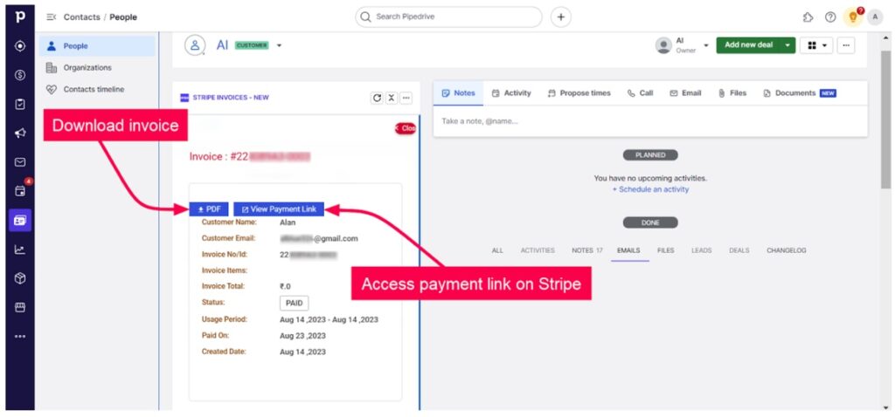Image resolution: width=895 pixels, height=417 pixels.
Task: Click customer email gmail.com value
Action: click(x=318, y=239)
